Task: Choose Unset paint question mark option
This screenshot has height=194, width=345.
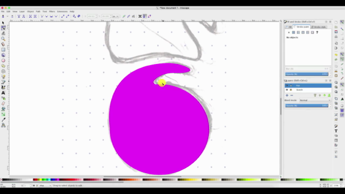Action: pos(317,32)
